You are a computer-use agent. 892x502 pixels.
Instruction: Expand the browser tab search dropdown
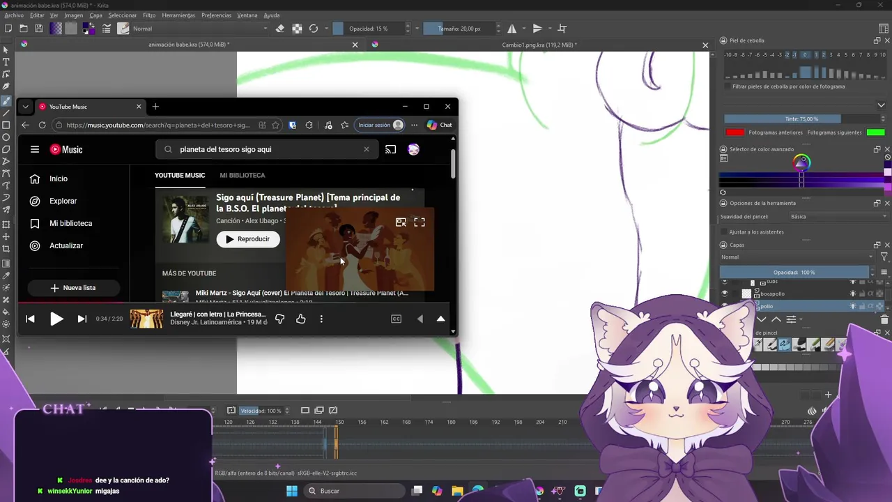coord(25,107)
